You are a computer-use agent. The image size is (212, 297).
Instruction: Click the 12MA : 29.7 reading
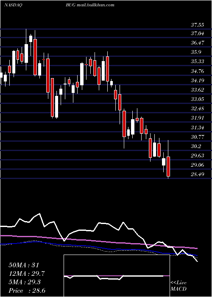(x=27, y=274)
